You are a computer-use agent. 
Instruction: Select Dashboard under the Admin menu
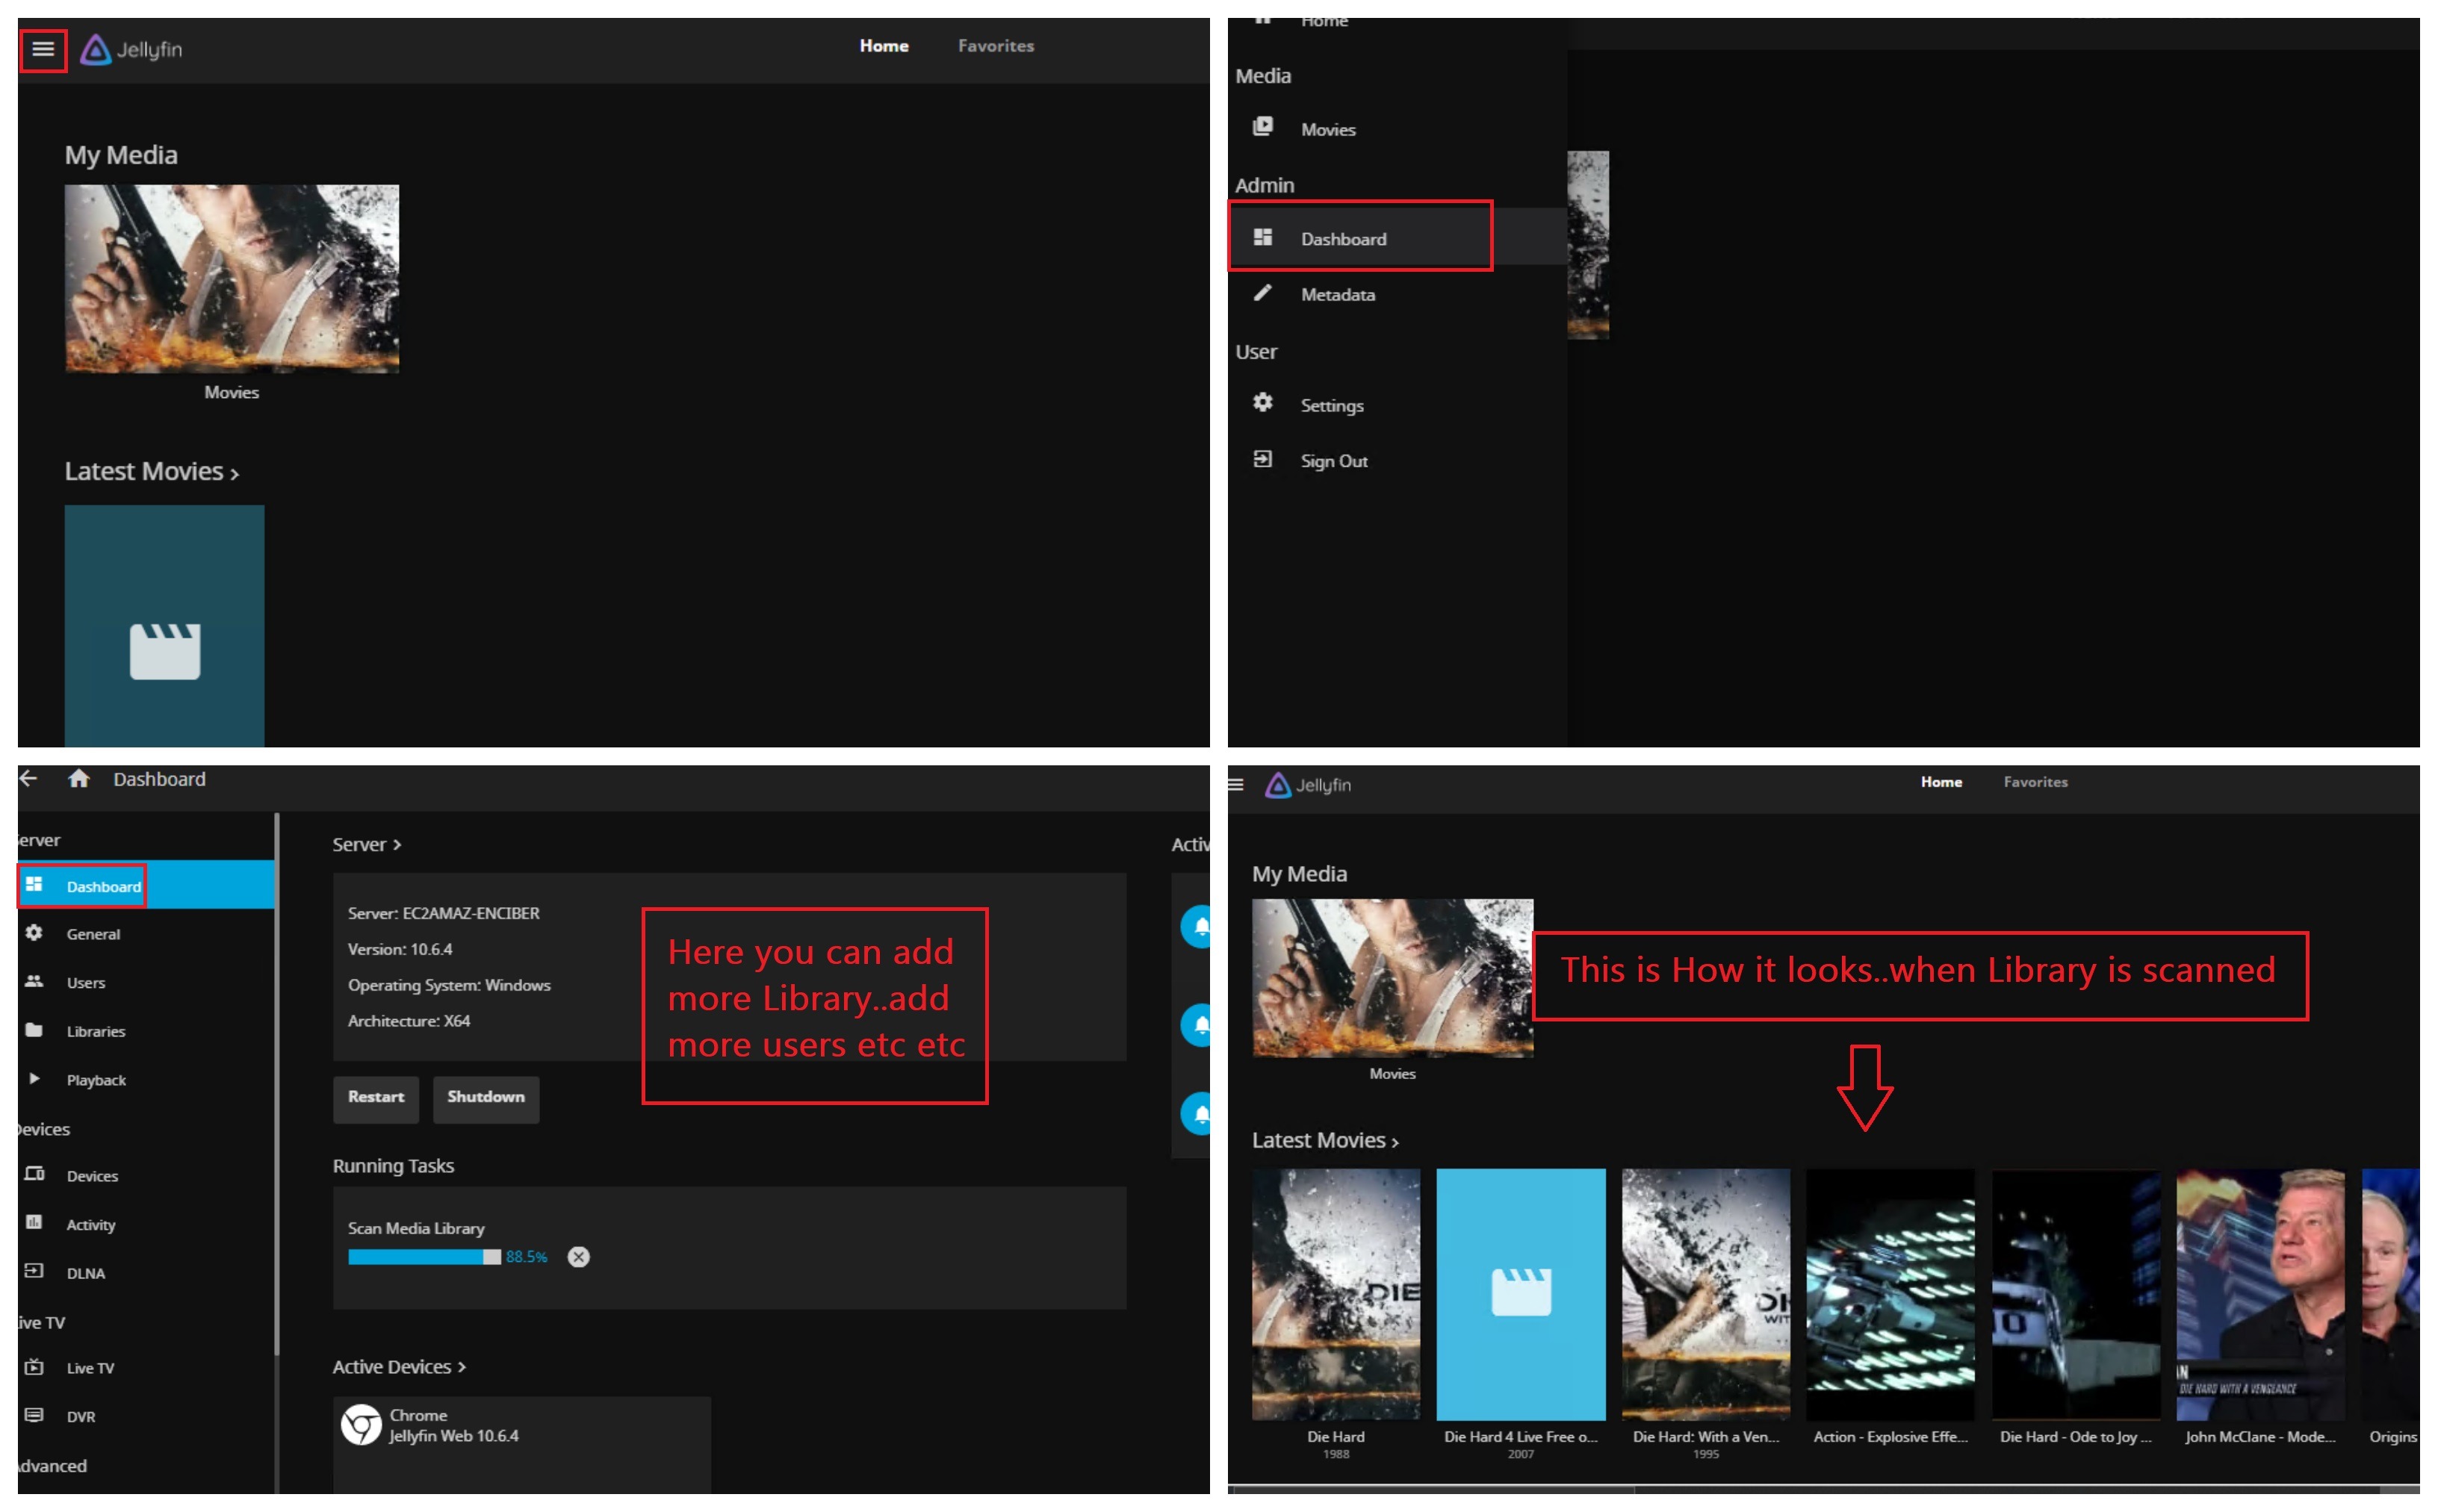click(x=1342, y=238)
